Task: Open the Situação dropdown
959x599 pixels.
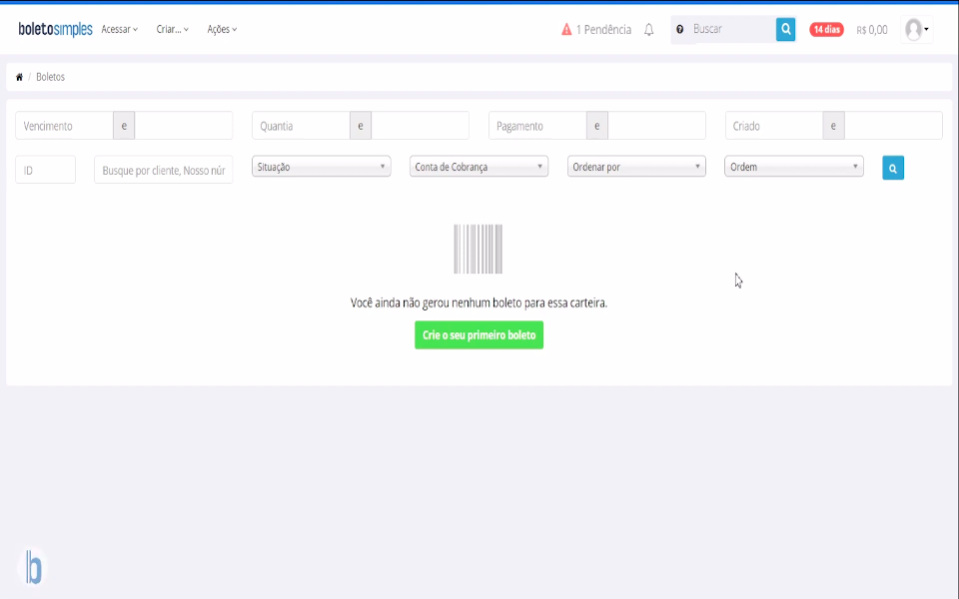Action: coord(320,166)
